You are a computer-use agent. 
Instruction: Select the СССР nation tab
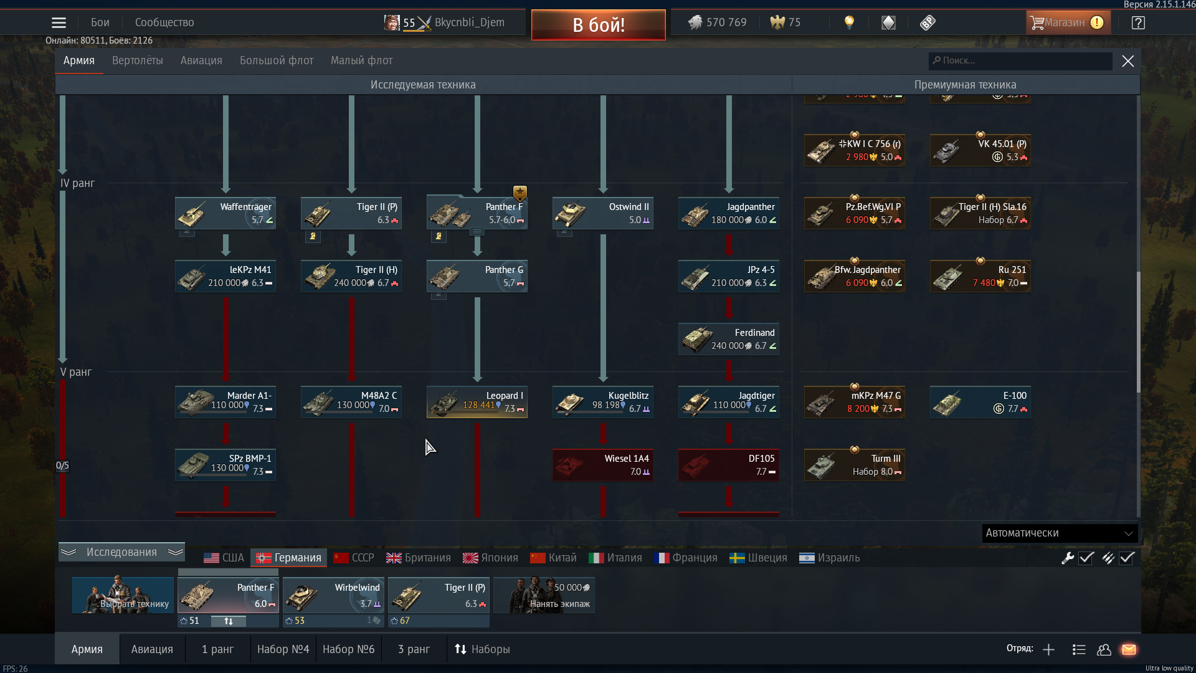(x=354, y=558)
